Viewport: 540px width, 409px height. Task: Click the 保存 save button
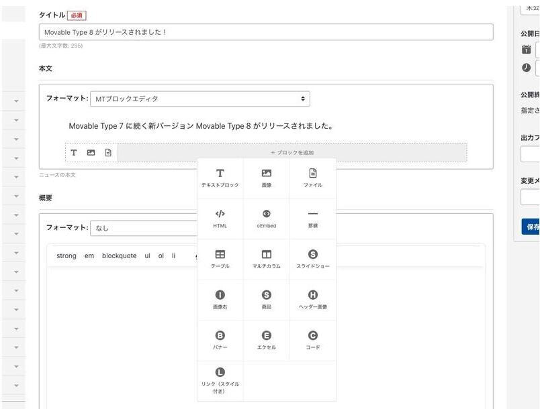click(x=531, y=227)
